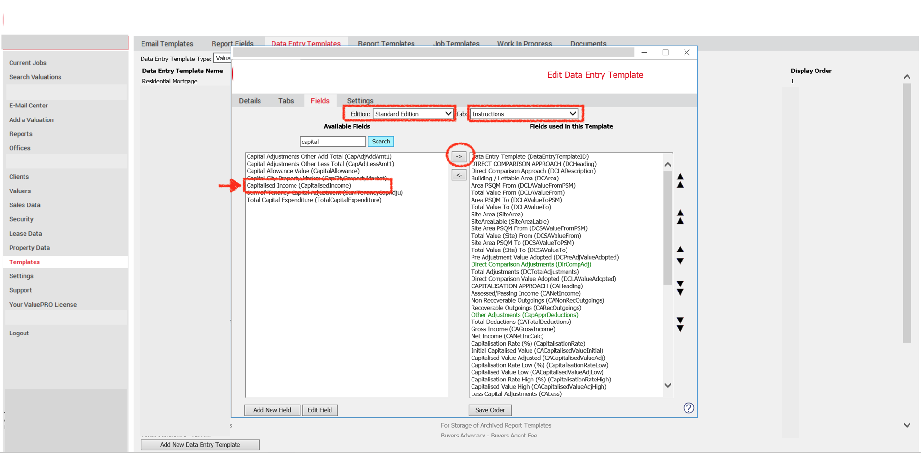Click the Save Order button
921x453 pixels.
tap(490, 410)
